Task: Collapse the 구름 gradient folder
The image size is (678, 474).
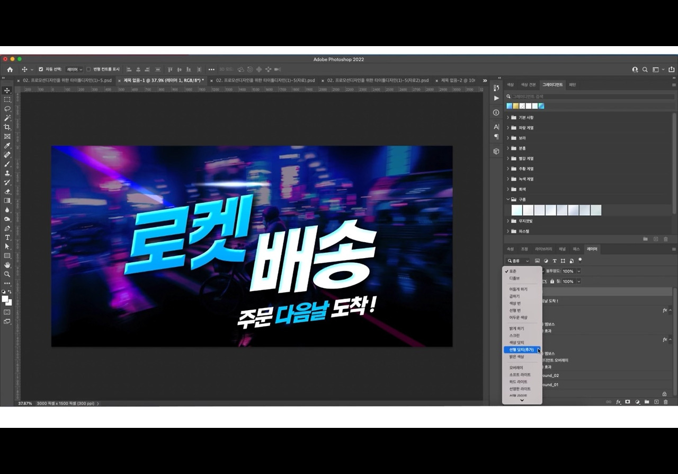Action: tap(507, 199)
